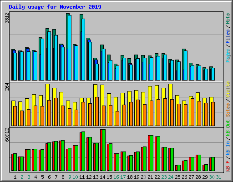
Task: Click the kB Out legend label
Action: [x=228, y=128]
